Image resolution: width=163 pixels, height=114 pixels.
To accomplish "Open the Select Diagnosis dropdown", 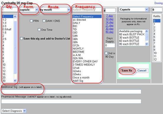I will [14, 111].
